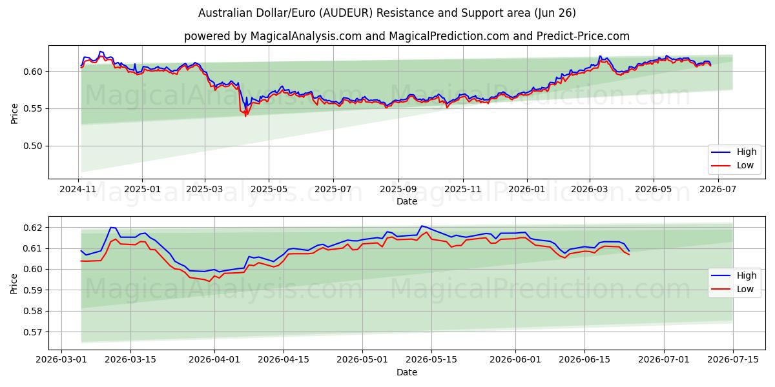Viewport: 775px width, 387px height.
Task: Click the '0.57' y-axis label on bottom chart
Action: coord(34,332)
